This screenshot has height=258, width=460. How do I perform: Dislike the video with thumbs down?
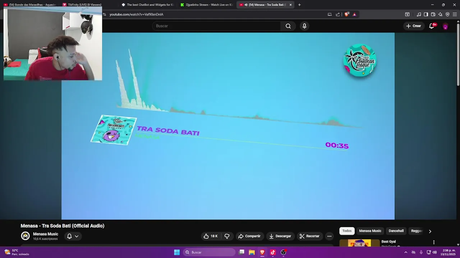coord(227,236)
